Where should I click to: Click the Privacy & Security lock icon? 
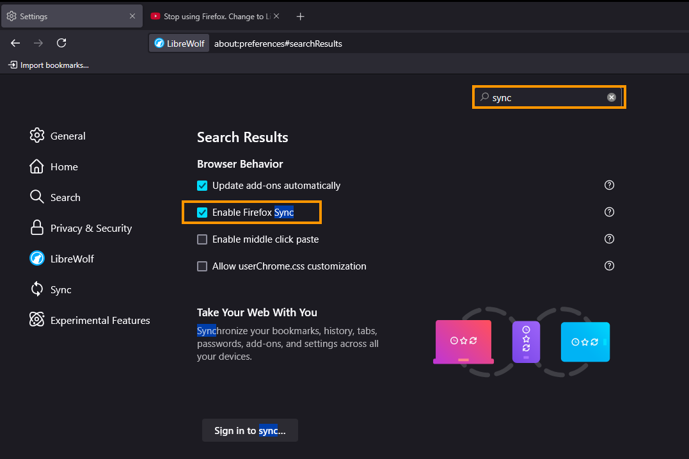[x=37, y=228]
